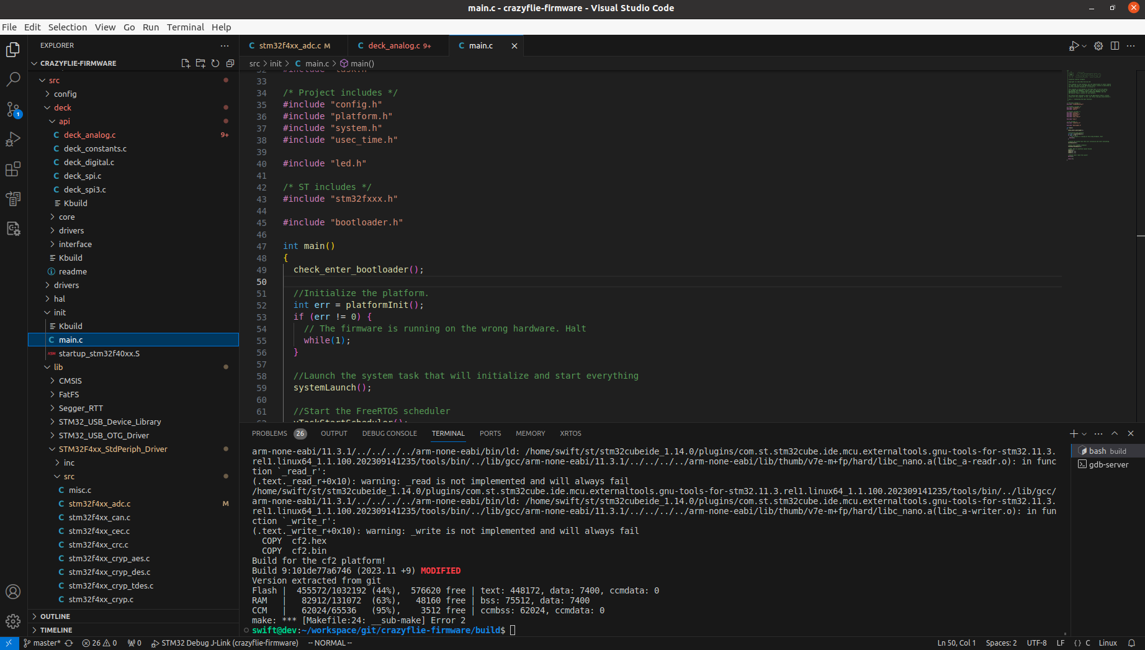This screenshot has height=650, width=1145.
Task: Open the Explorer view in activity bar
Action: (13, 50)
